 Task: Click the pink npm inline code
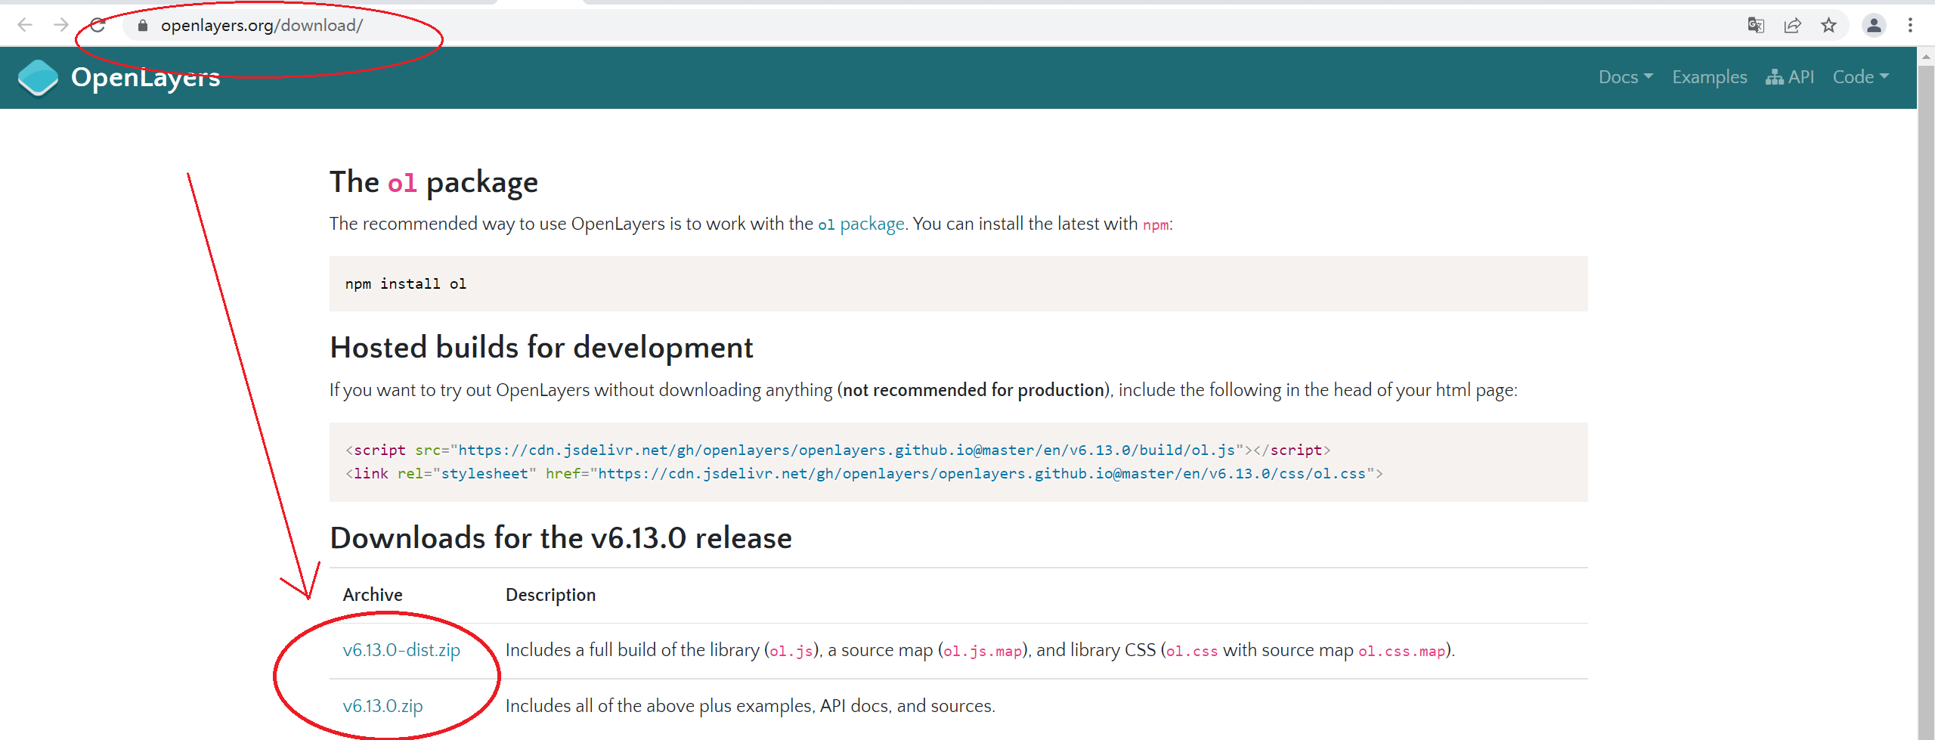[1155, 224]
